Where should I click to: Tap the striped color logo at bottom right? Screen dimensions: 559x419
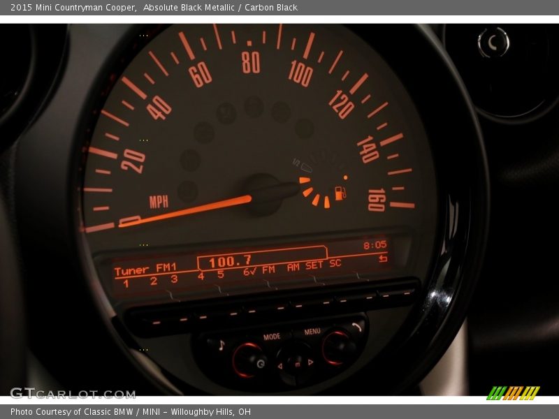[x=513, y=393]
